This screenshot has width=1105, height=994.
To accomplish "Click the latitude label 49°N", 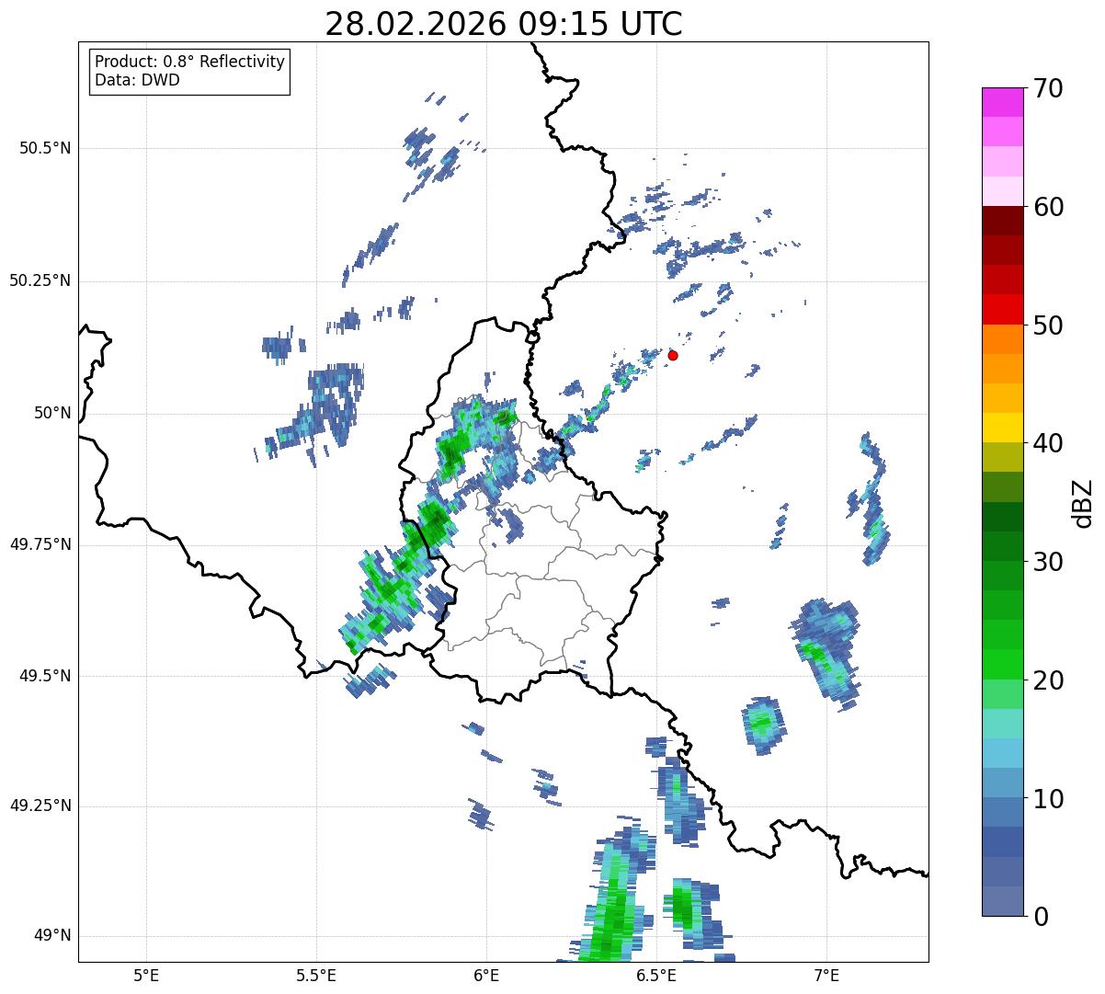I will (51, 936).
